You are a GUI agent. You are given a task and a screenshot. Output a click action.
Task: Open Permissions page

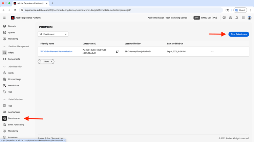[14, 85]
